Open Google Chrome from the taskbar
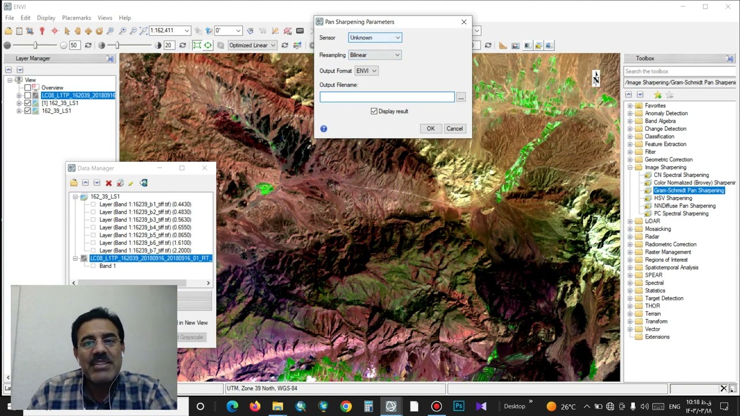The height and width of the screenshot is (416, 740). pos(346,406)
